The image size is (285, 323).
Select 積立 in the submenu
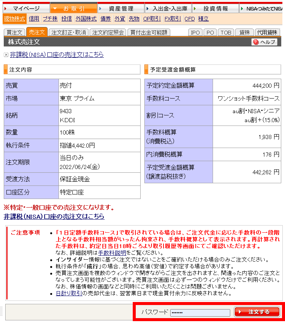click(x=203, y=19)
